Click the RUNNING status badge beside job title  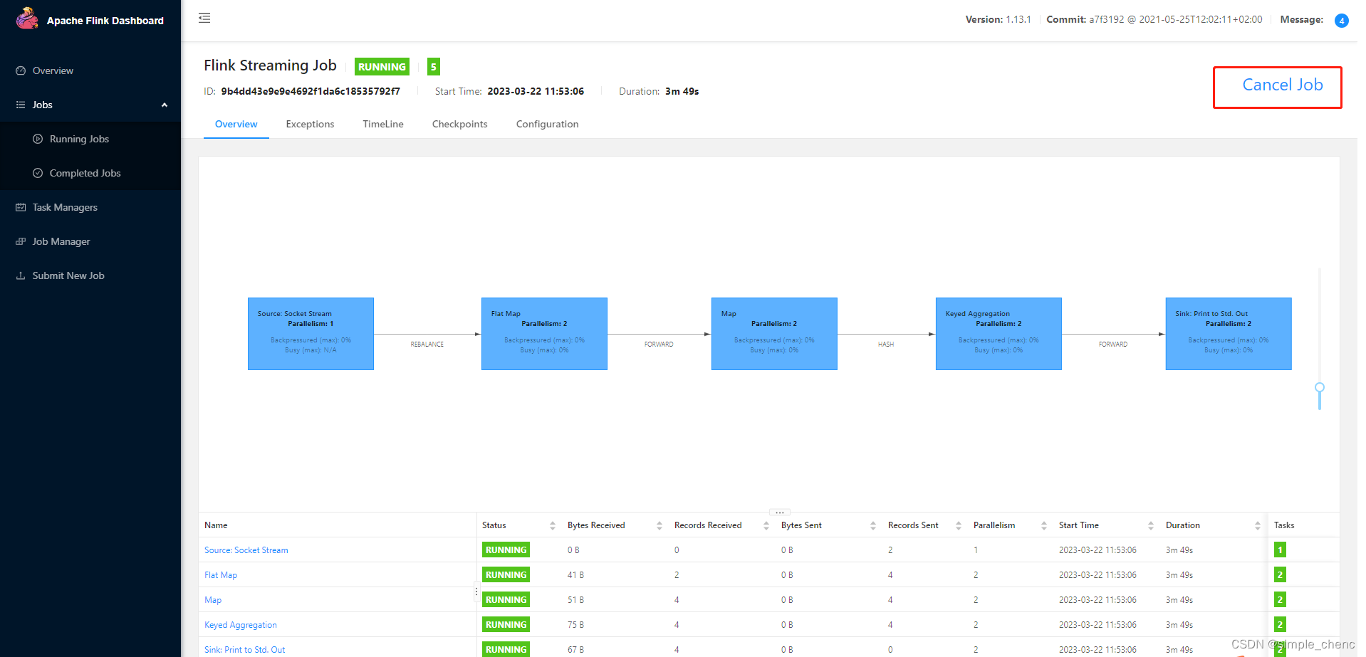(x=382, y=67)
